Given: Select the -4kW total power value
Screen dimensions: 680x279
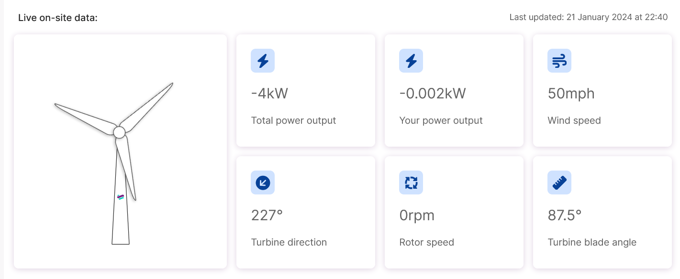Looking at the screenshot, I should pos(269,93).
